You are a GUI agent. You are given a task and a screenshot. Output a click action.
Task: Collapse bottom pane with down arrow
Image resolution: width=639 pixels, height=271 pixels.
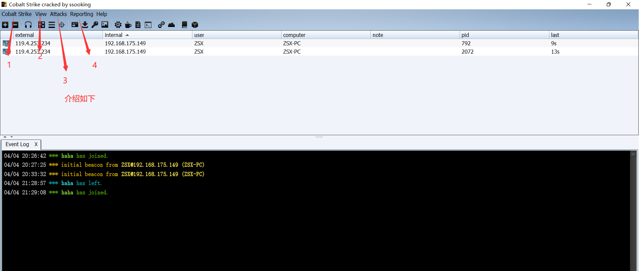[12, 137]
